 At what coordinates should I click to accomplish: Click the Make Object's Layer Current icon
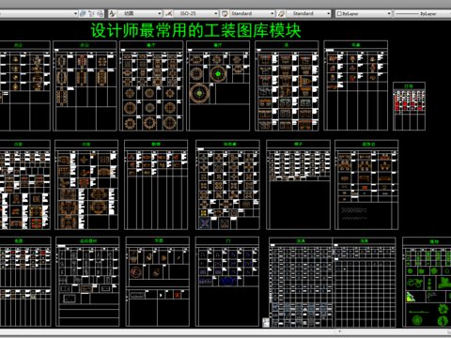click(83, 13)
